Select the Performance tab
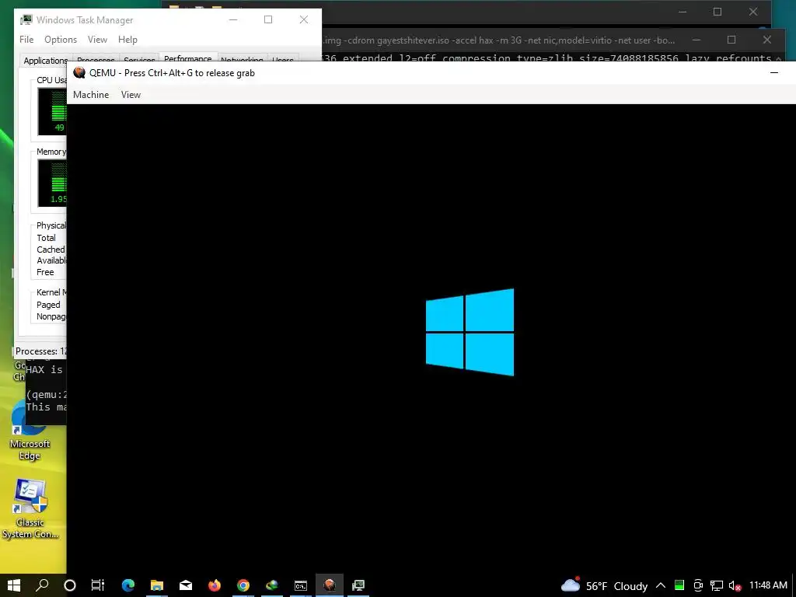 point(188,59)
